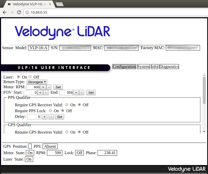Open the Return Type Strongest dropdown

point(37,82)
